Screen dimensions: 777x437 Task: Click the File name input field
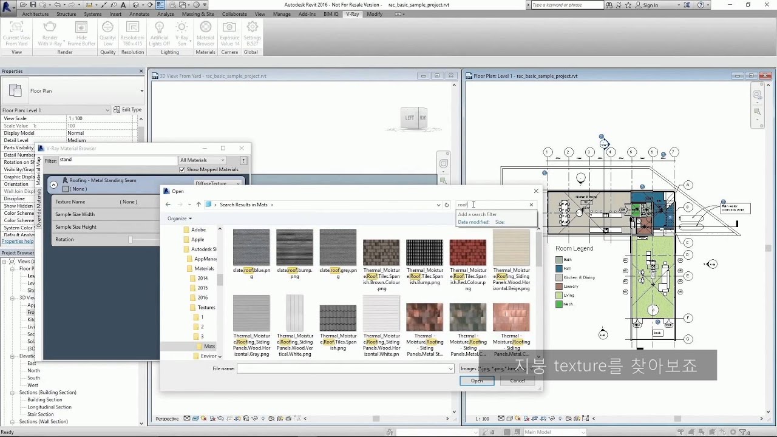tap(342, 368)
